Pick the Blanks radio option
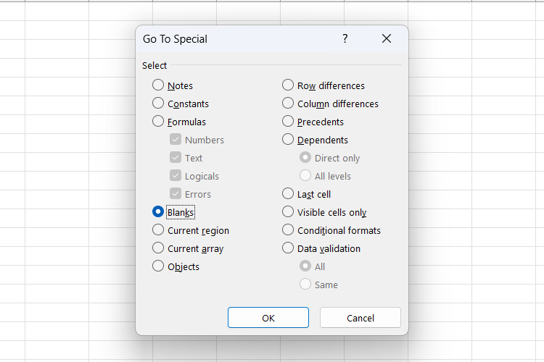Viewport: 544px width, 362px height. coord(158,212)
